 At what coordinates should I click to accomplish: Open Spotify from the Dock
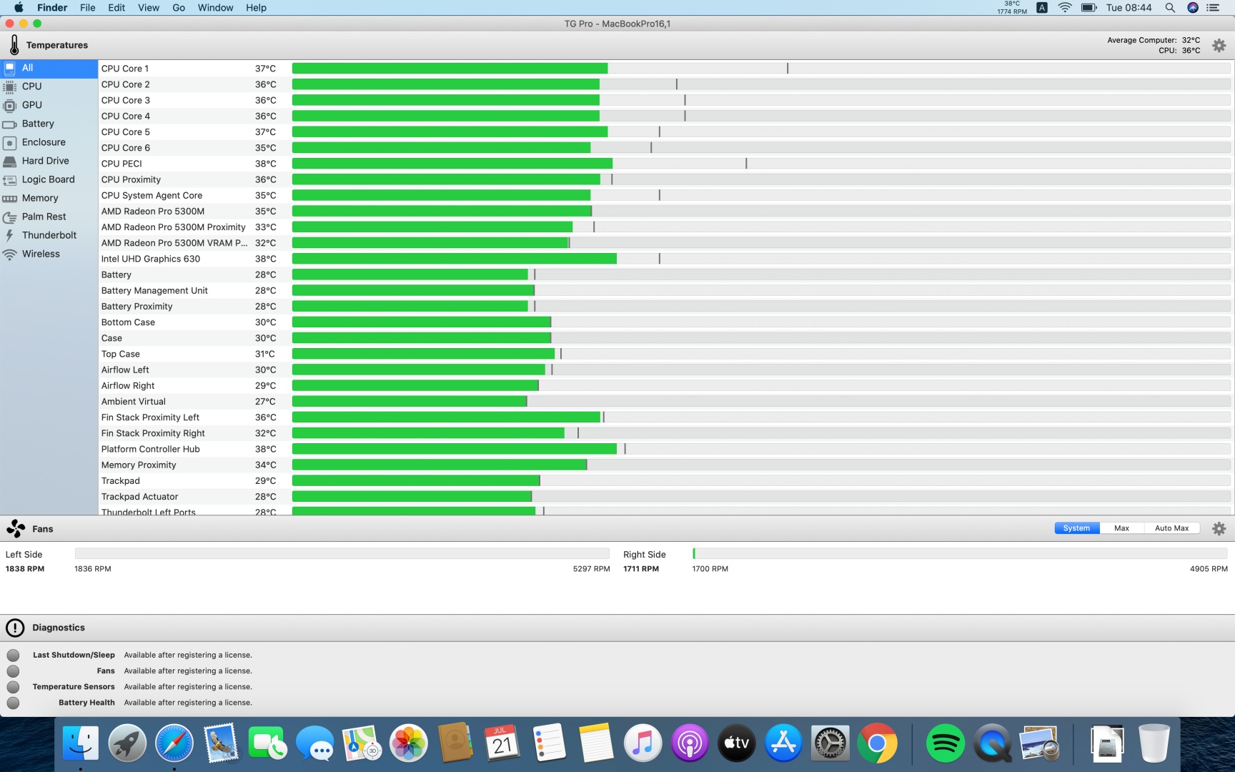pyautogui.click(x=945, y=743)
